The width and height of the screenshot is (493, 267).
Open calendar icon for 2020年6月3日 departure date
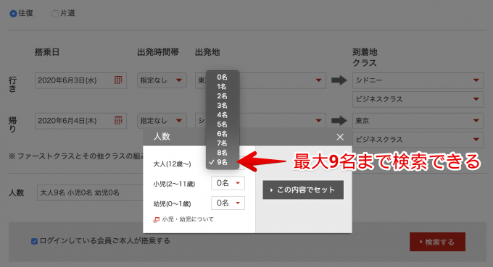(x=118, y=80)
